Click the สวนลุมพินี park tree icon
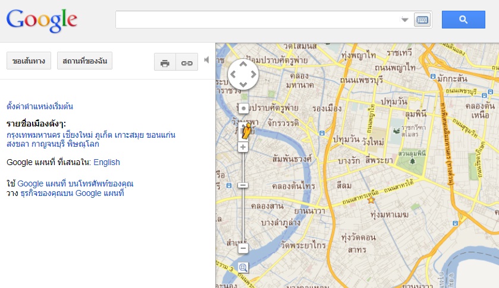Viewport: 499px width, 288px height. [412, 161]
